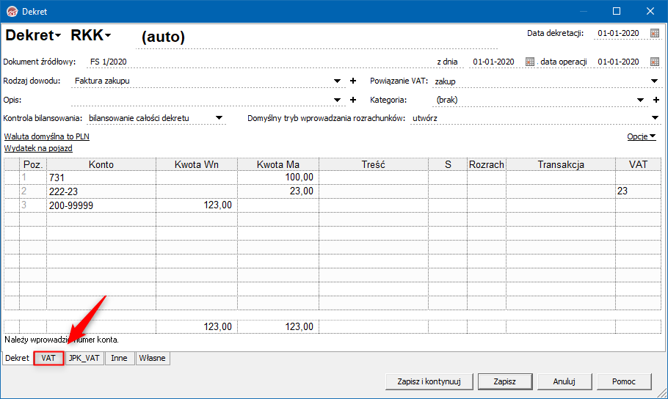
Task: Click the Transakcja column header
Action: (x=561, y=164)
